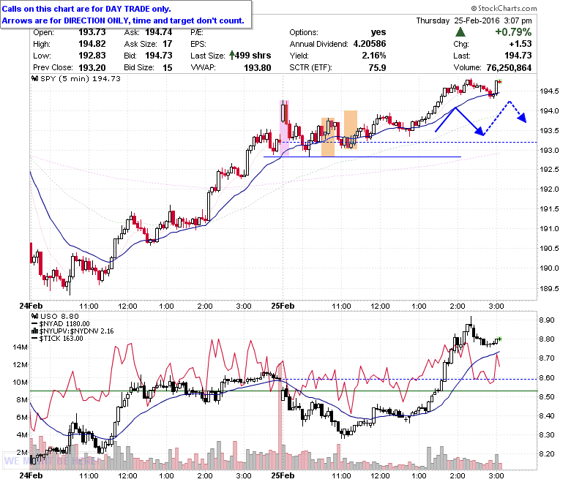Image resolution: width=571 pixels, height=482 pixels.
Task: Click the 8.60 USO price axis label
Action: pyautogui.click(x=547, y=377)
